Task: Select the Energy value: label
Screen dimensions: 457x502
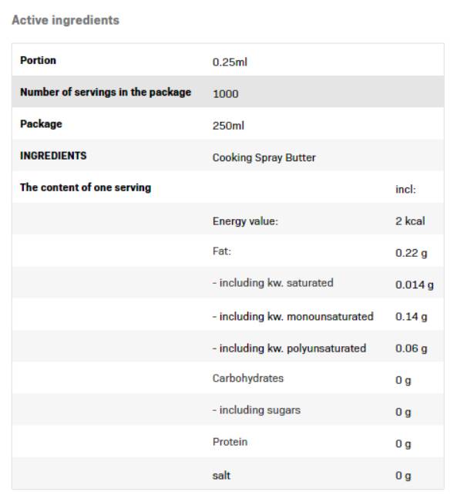Action: (x=245, y=221)
